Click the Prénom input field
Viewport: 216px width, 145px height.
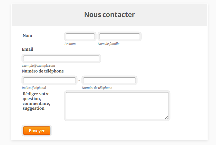tap(80, 37)
